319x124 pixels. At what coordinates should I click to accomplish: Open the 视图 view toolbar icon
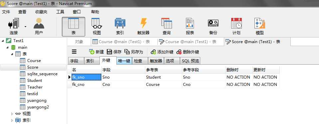(x=97, y=26)
